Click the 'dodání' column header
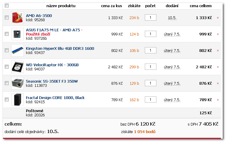Viewport: 226px width, 142px height. click(x=172, y=6)
